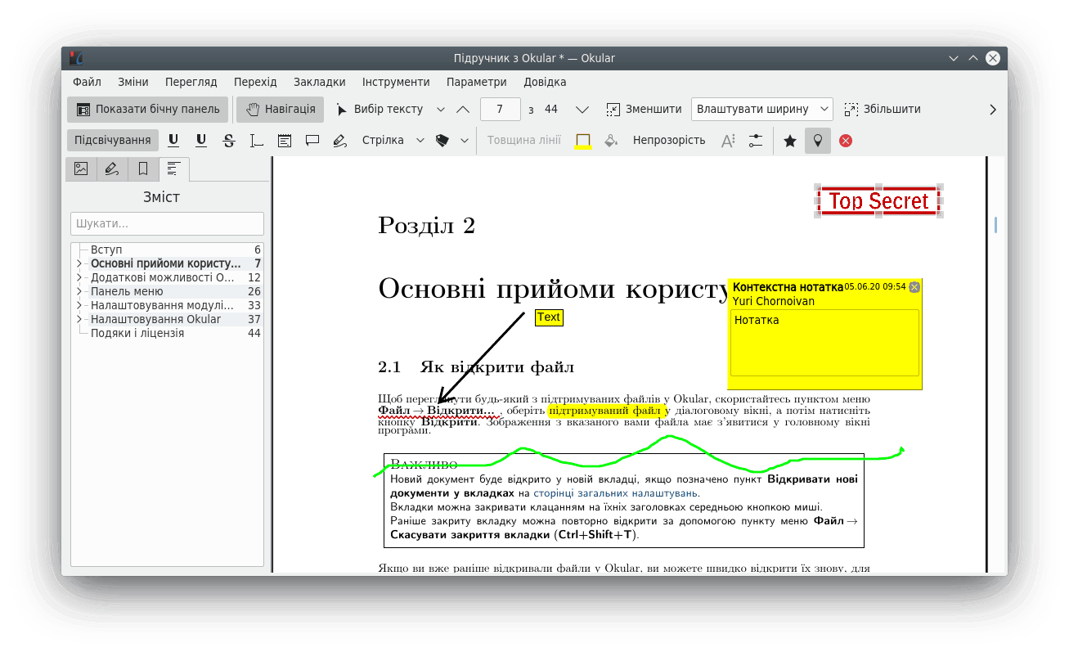Select the freehand line tool
1069x652 pixels.
[x=340, y=141]
